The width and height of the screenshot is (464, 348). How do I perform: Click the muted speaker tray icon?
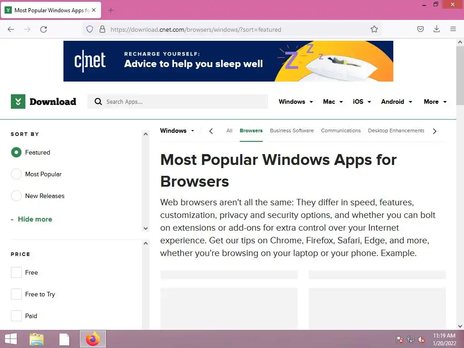pyautogui.click(x=421, y=339)
